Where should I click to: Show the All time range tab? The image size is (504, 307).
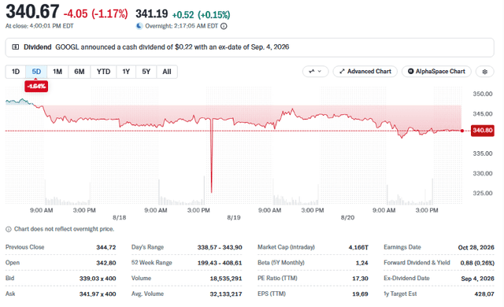coord(167,72)
